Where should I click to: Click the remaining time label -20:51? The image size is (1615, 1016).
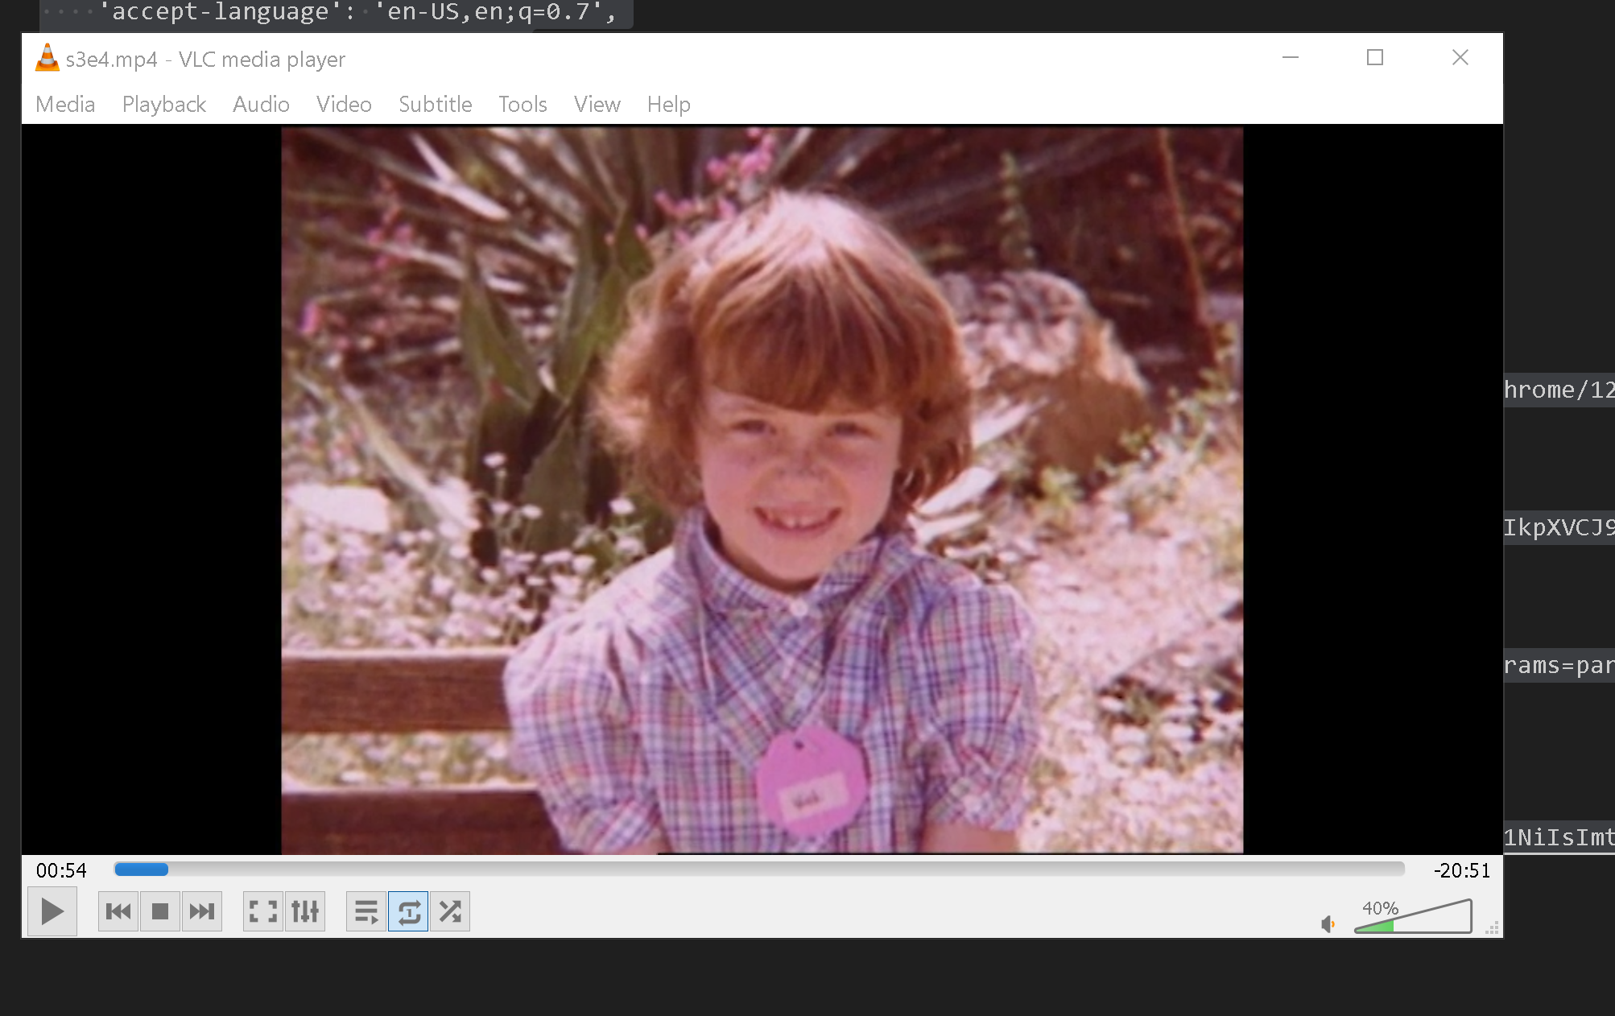point(1461,870)
